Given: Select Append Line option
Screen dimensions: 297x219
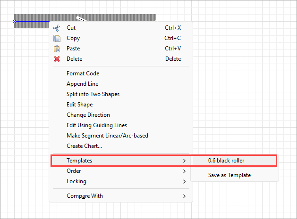Looking at the screenshot, I should tap(82, 84).
